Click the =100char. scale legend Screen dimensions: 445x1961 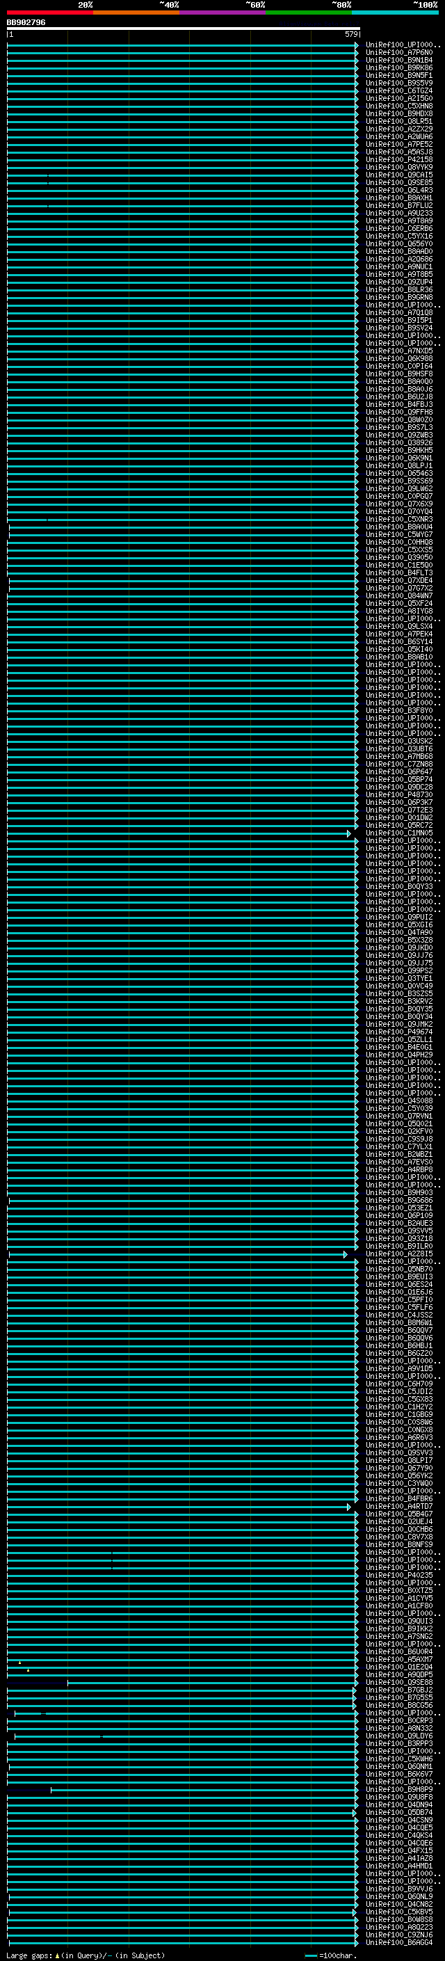(331, 1955)
